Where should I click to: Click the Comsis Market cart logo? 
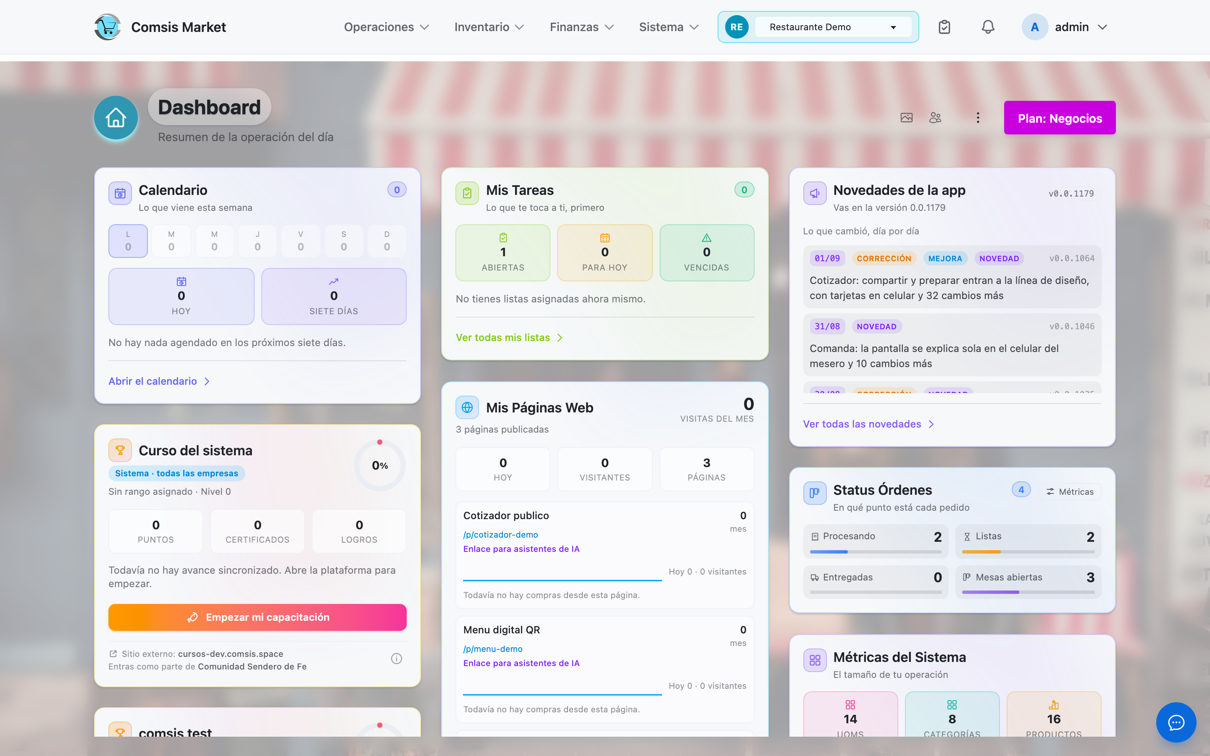(108, 27)
